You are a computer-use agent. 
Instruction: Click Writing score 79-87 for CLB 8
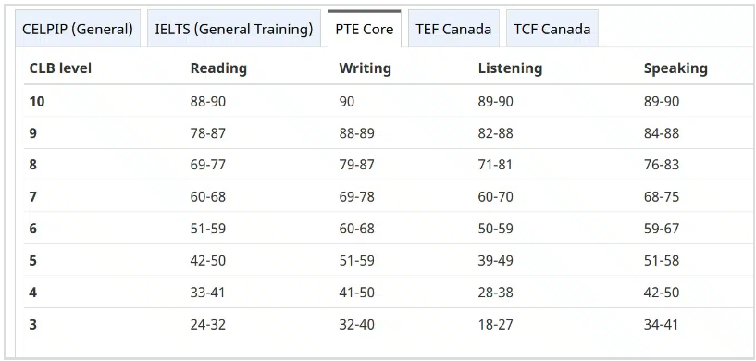pos(357,165)
